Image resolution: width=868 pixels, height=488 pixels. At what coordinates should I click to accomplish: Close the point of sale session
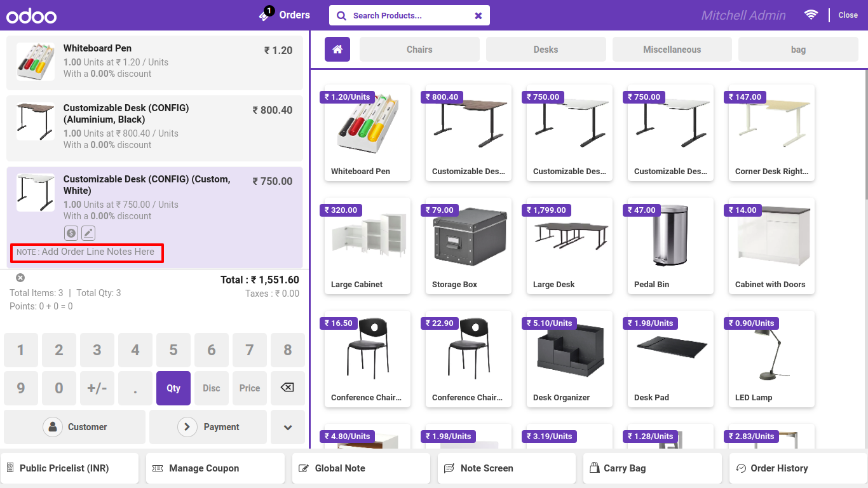pos(848,15)
